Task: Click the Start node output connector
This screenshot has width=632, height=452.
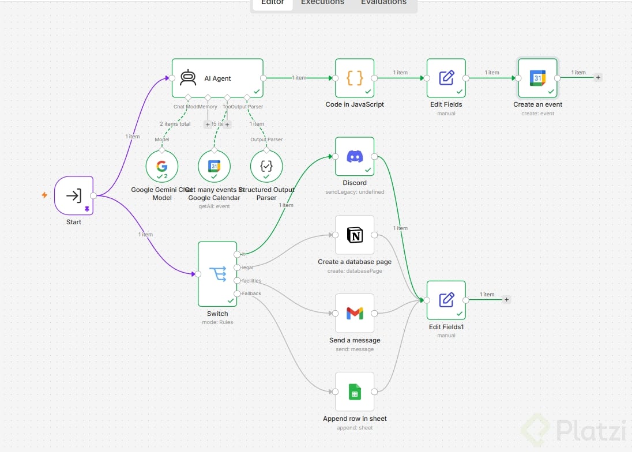Action: [x=93, y=196]
